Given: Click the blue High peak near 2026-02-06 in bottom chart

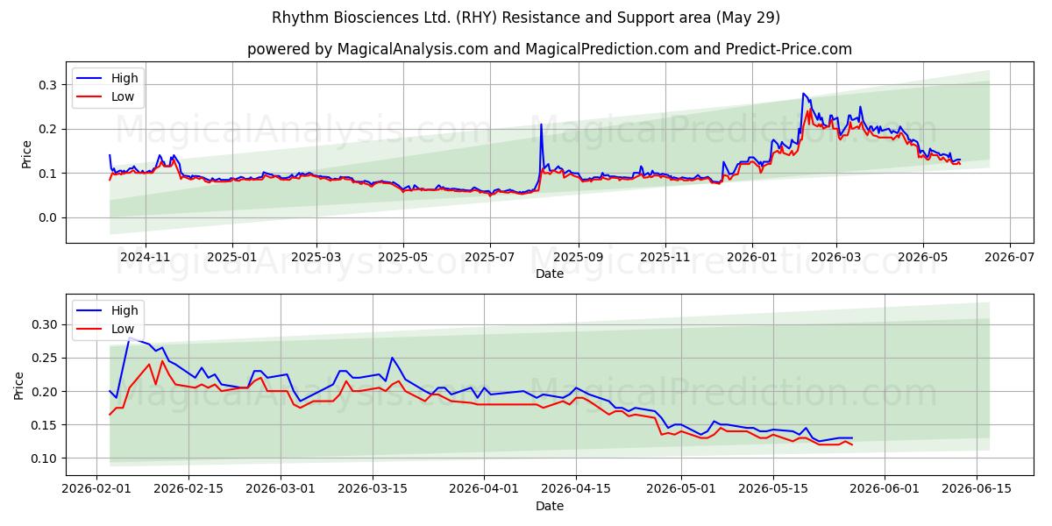Looking at the screenshot, I should tap(130, 338).
